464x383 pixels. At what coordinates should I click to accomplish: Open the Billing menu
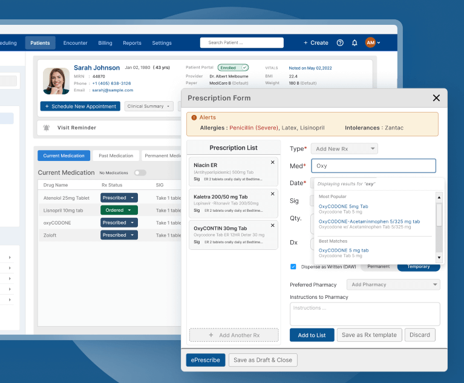tap(105, 43)
